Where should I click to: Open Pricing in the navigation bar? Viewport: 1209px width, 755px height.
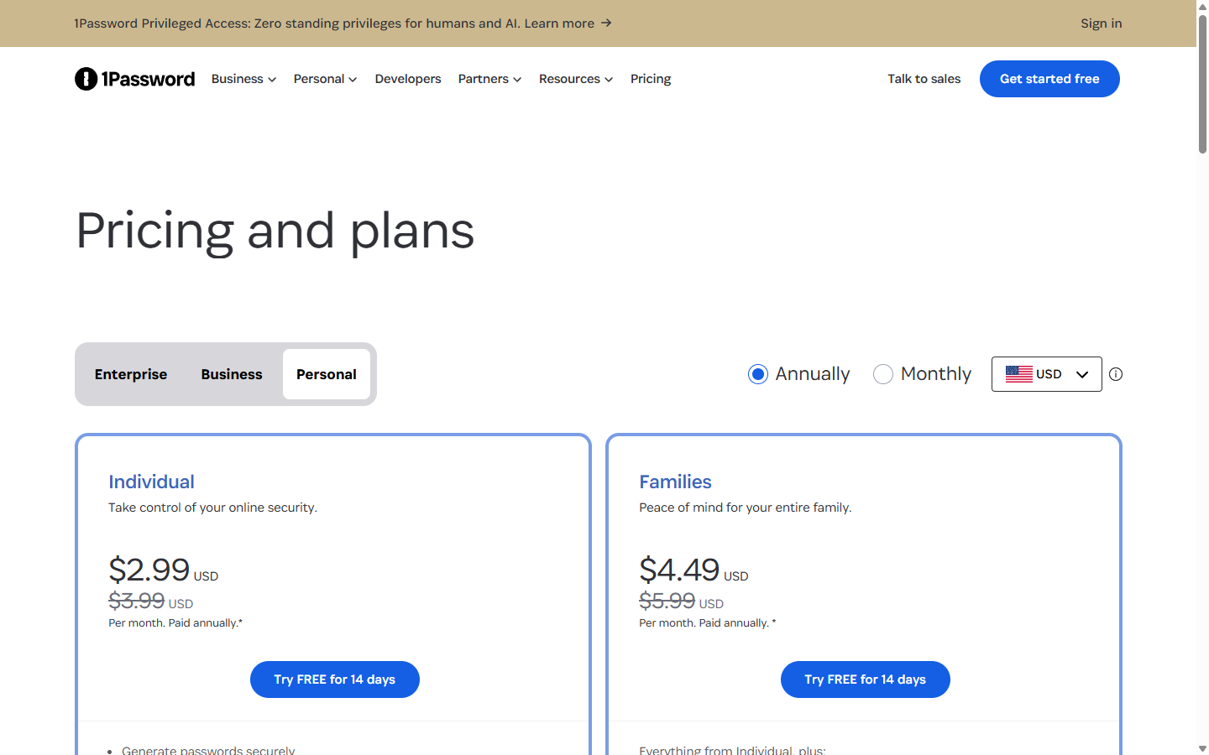click(651, 79)
